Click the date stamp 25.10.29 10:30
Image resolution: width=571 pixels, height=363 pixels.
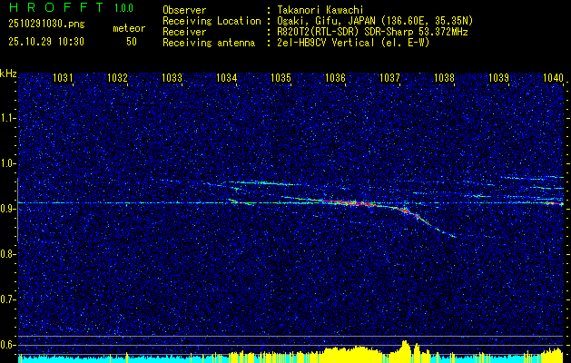46,42
